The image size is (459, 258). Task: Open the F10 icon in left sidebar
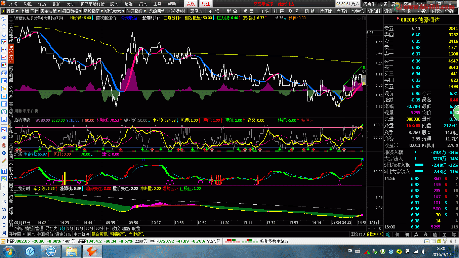(x=4, y=81)
